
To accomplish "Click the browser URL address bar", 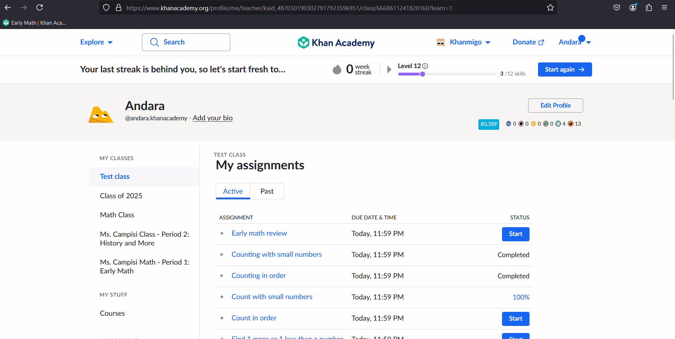I will (x=328, y=8).
